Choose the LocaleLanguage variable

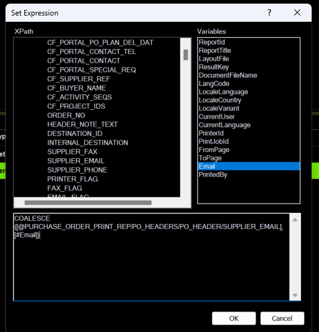(249, 92)
